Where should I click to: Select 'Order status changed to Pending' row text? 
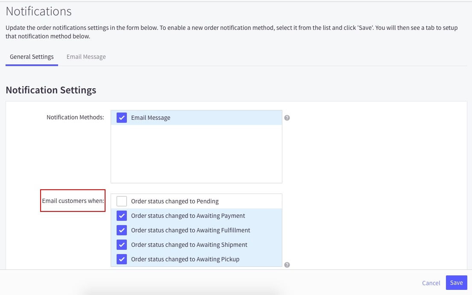175,201
